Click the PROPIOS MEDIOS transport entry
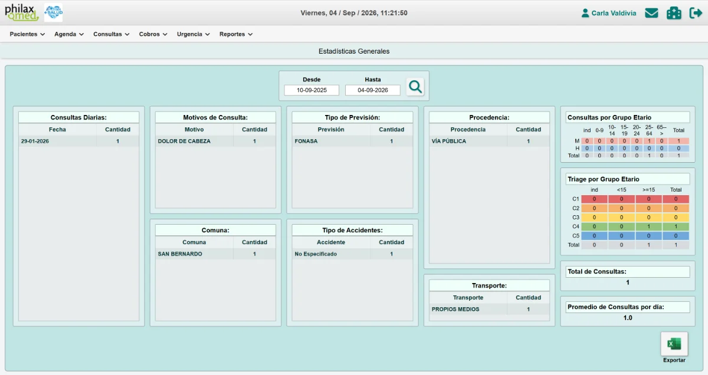 coord(490,310)
